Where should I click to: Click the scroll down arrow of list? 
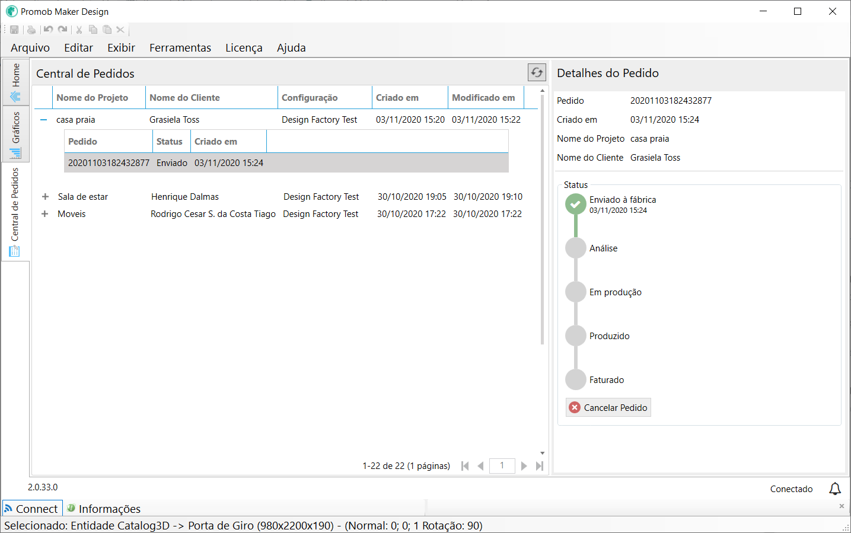click(542, 453)
